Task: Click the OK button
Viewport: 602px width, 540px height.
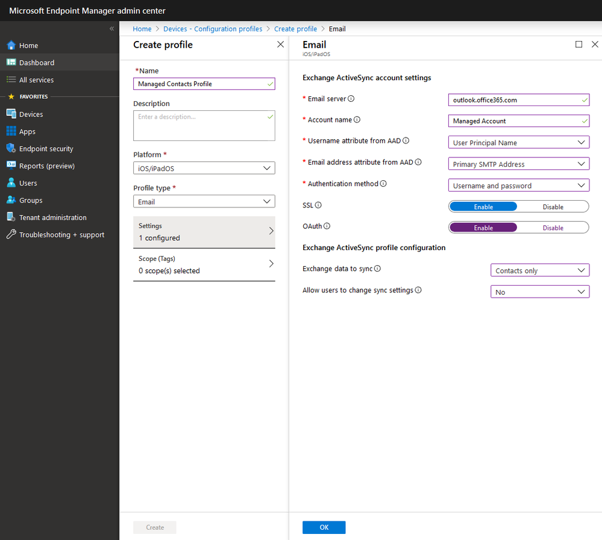Action: click(324, 527)
